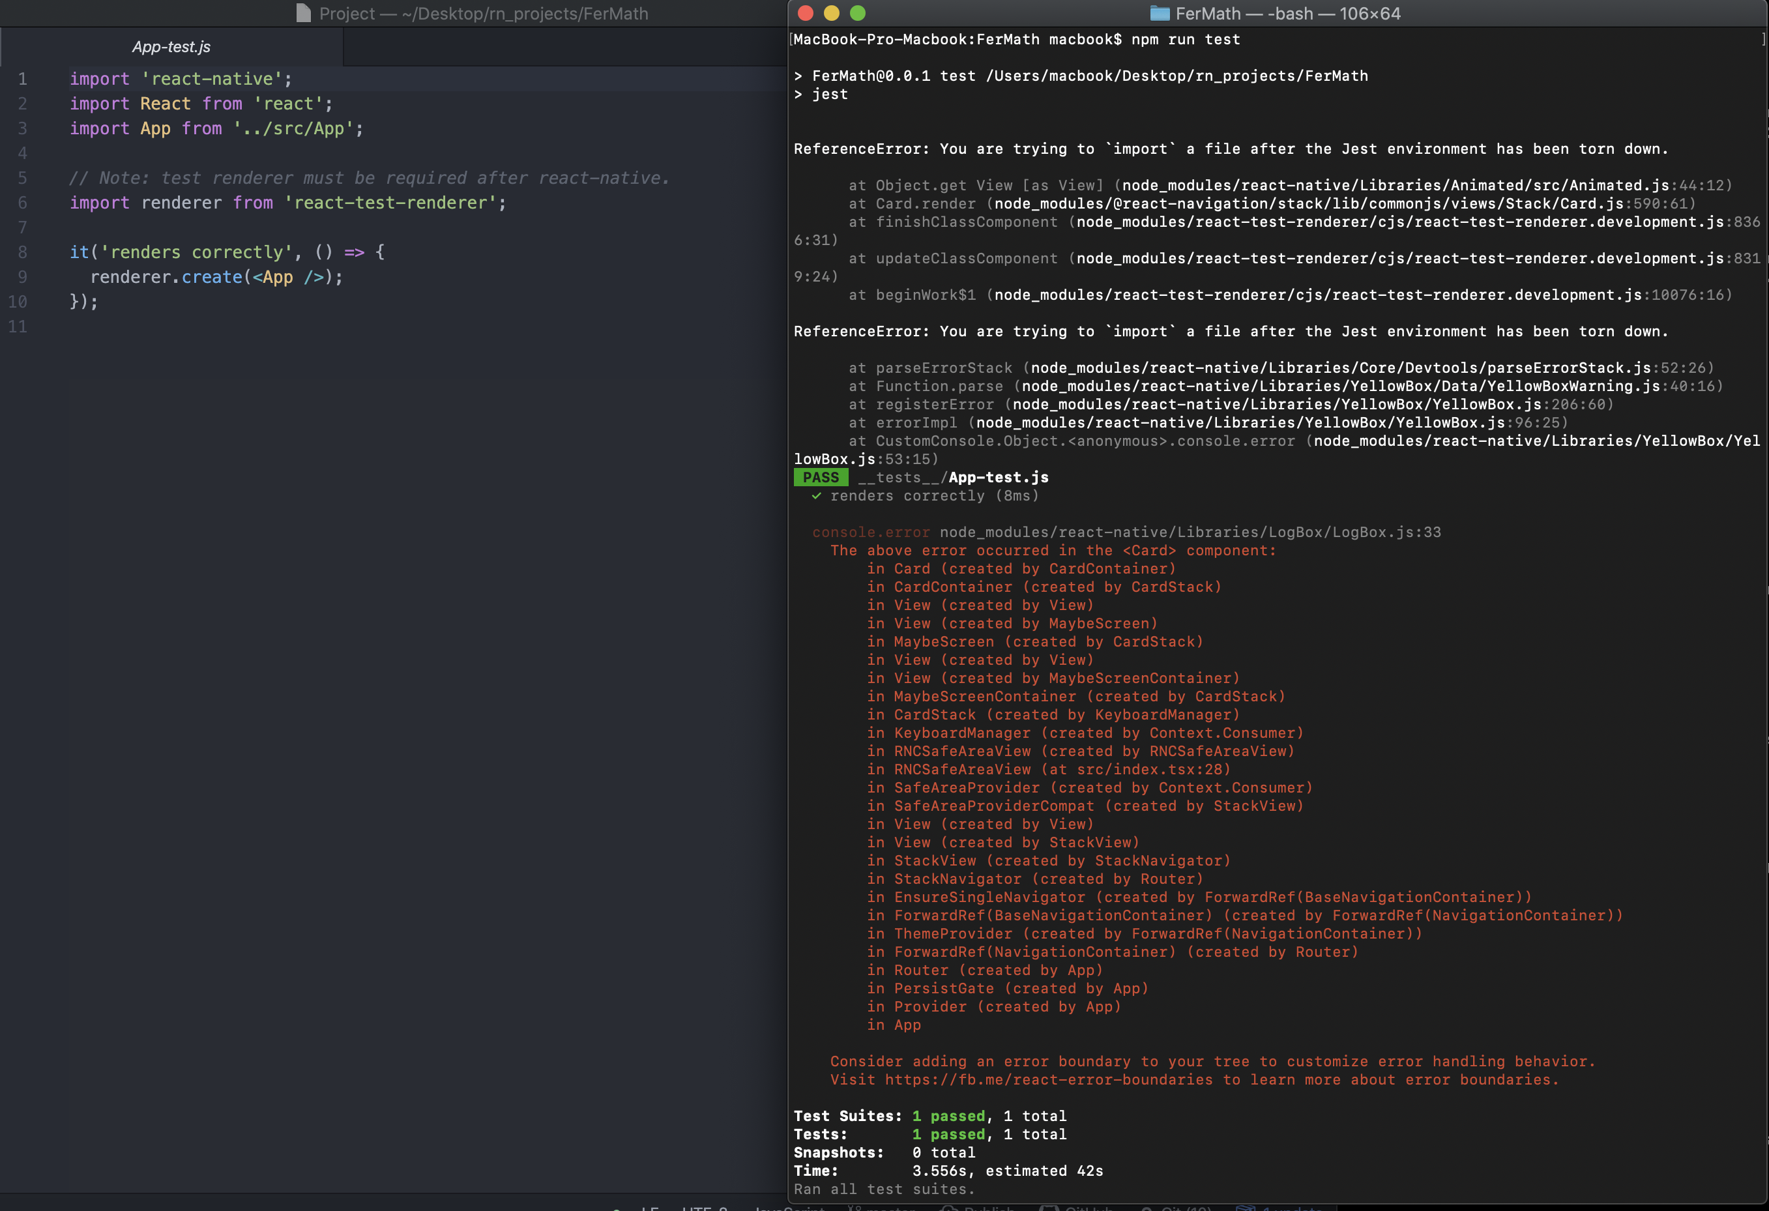Toggle fullscreen with terminal's green traffic light
This screenshot has width=1769, height=1211.
(x=858, y=13)
